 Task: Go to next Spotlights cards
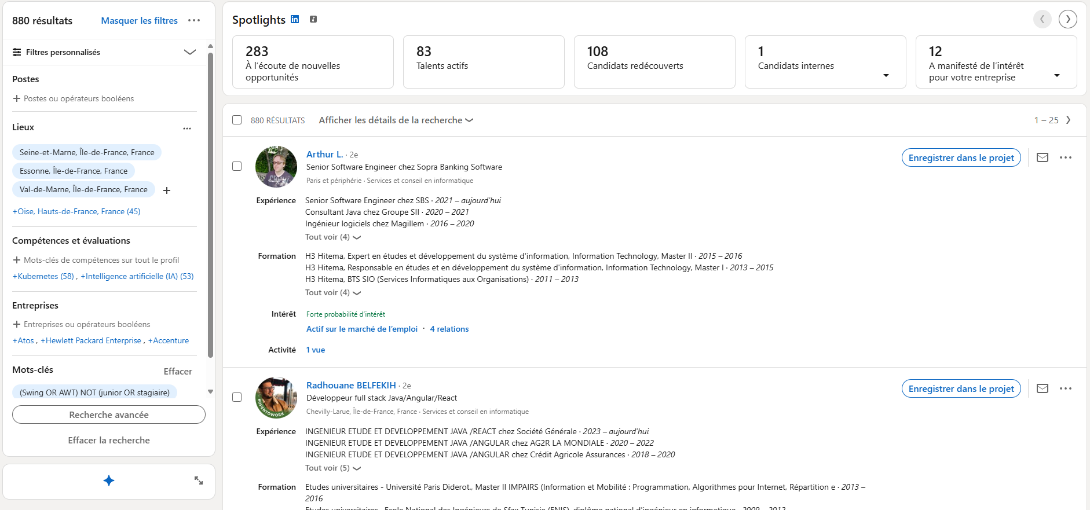pyautogui.click(x=1068, y=19)
